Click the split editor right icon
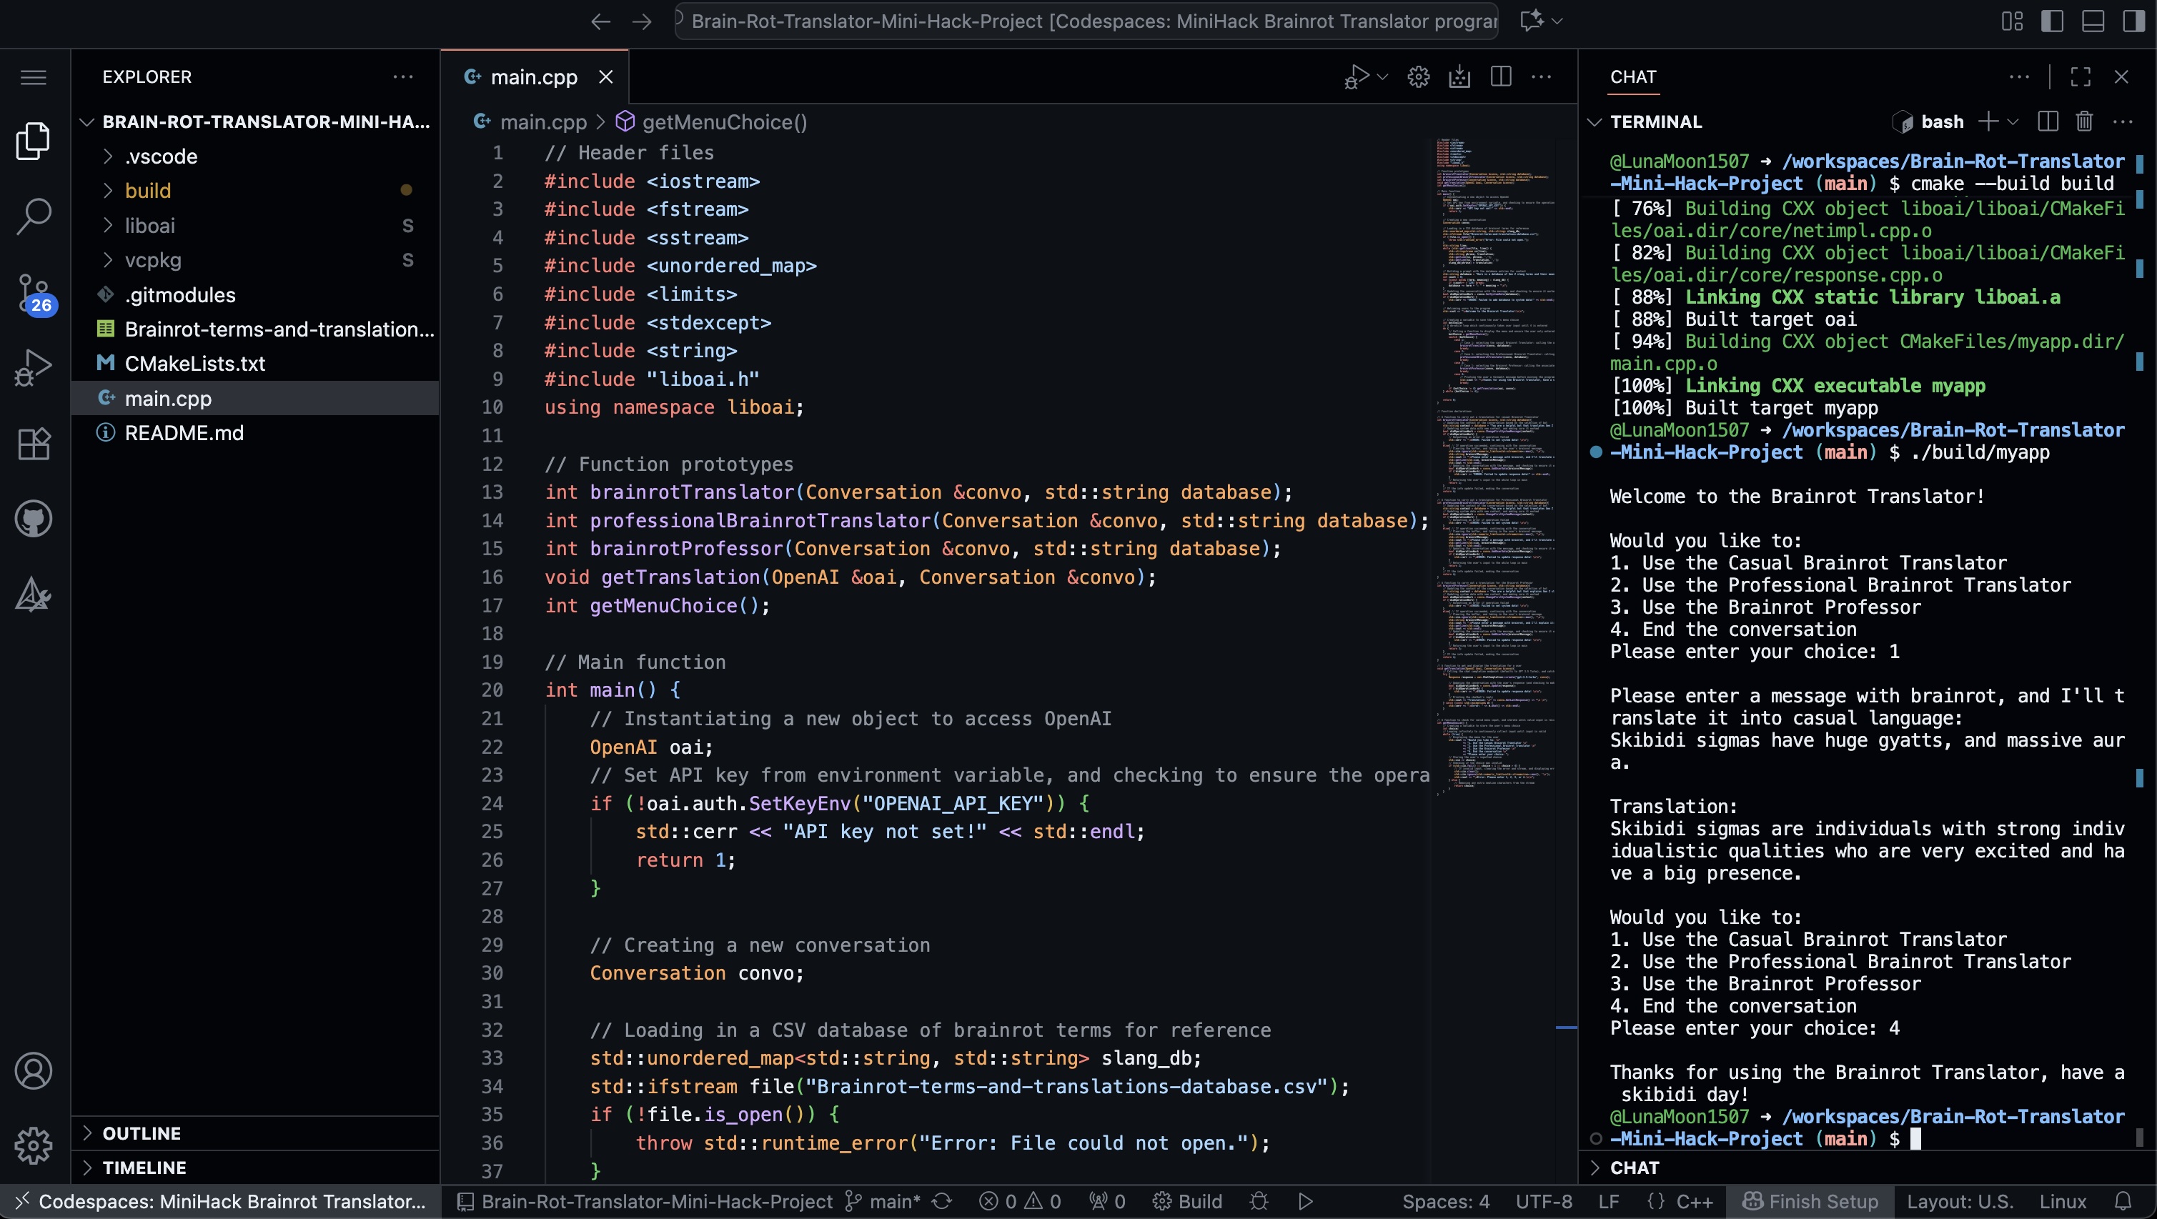This screenshot has width=2157, height=1219. 1500,77
